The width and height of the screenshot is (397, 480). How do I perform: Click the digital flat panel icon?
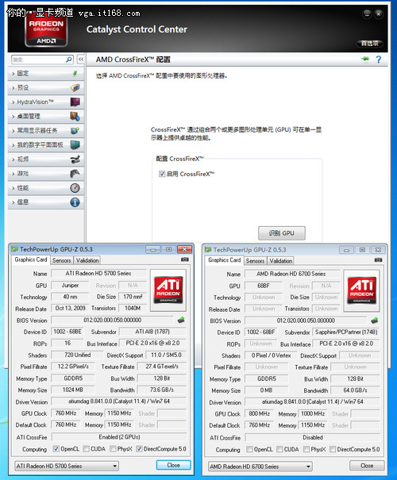(75, 145)
